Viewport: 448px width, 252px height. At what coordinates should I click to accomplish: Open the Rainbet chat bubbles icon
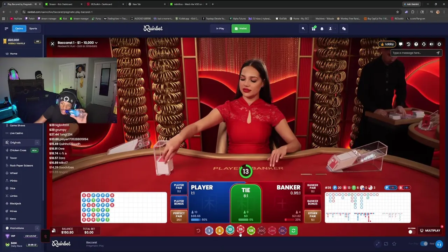click(x=344, y=29)
